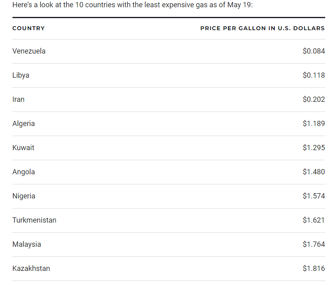Image resolution: width=332 pixels, height=285 pixels.
Task: Click the Kuwait country name
Action: pyautogui.click(x=23, y=148)
